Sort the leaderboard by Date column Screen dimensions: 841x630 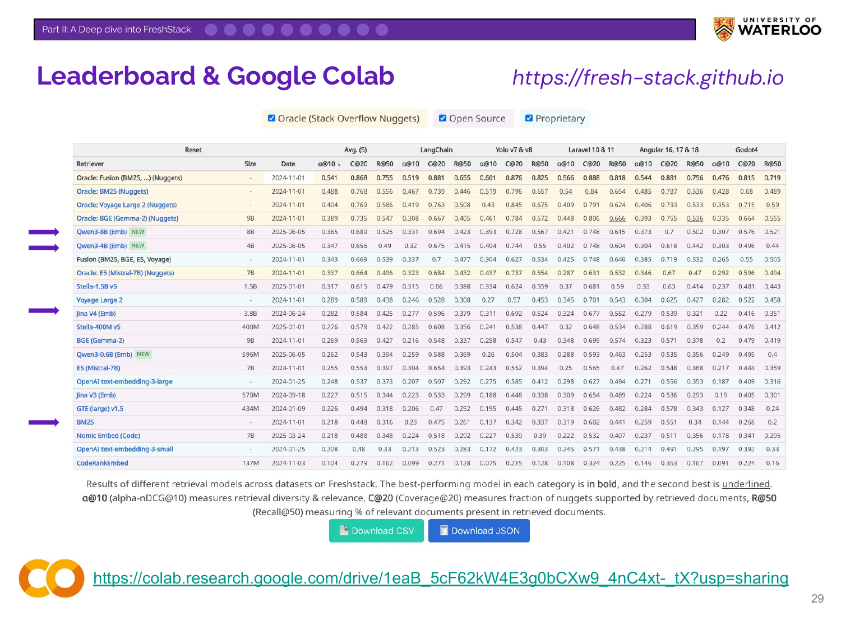(x=288, y=164)
